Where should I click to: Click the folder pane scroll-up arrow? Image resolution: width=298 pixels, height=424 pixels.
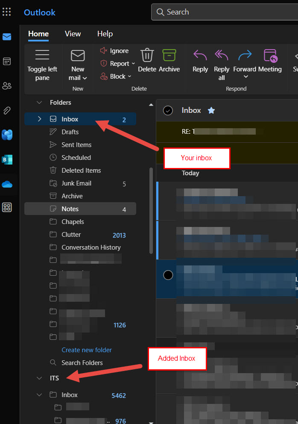[151, 105]
